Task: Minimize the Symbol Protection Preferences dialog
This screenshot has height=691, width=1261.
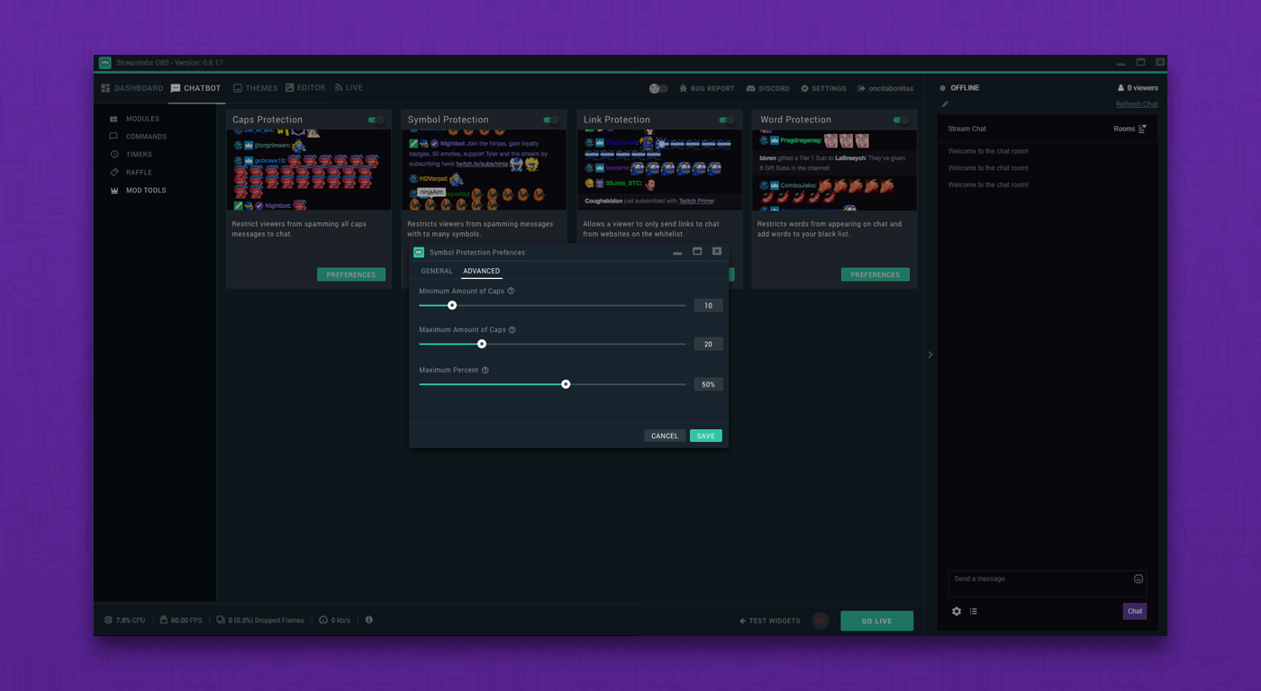Action: (x=677, y=253)
